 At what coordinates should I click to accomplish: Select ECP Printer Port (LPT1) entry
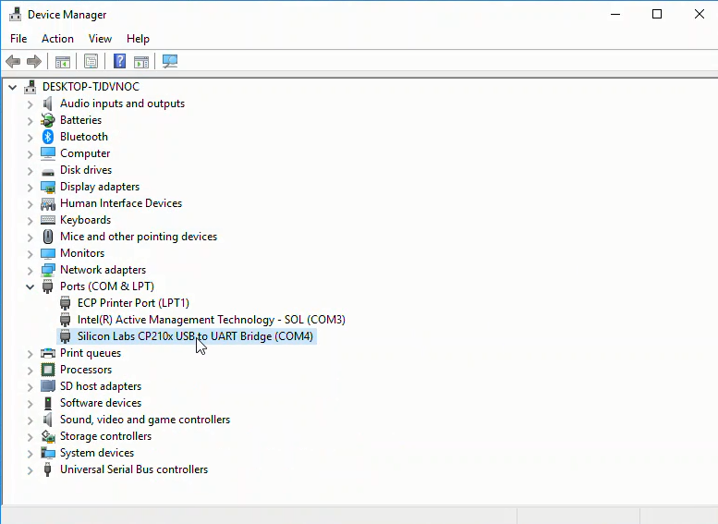point(133,303)
